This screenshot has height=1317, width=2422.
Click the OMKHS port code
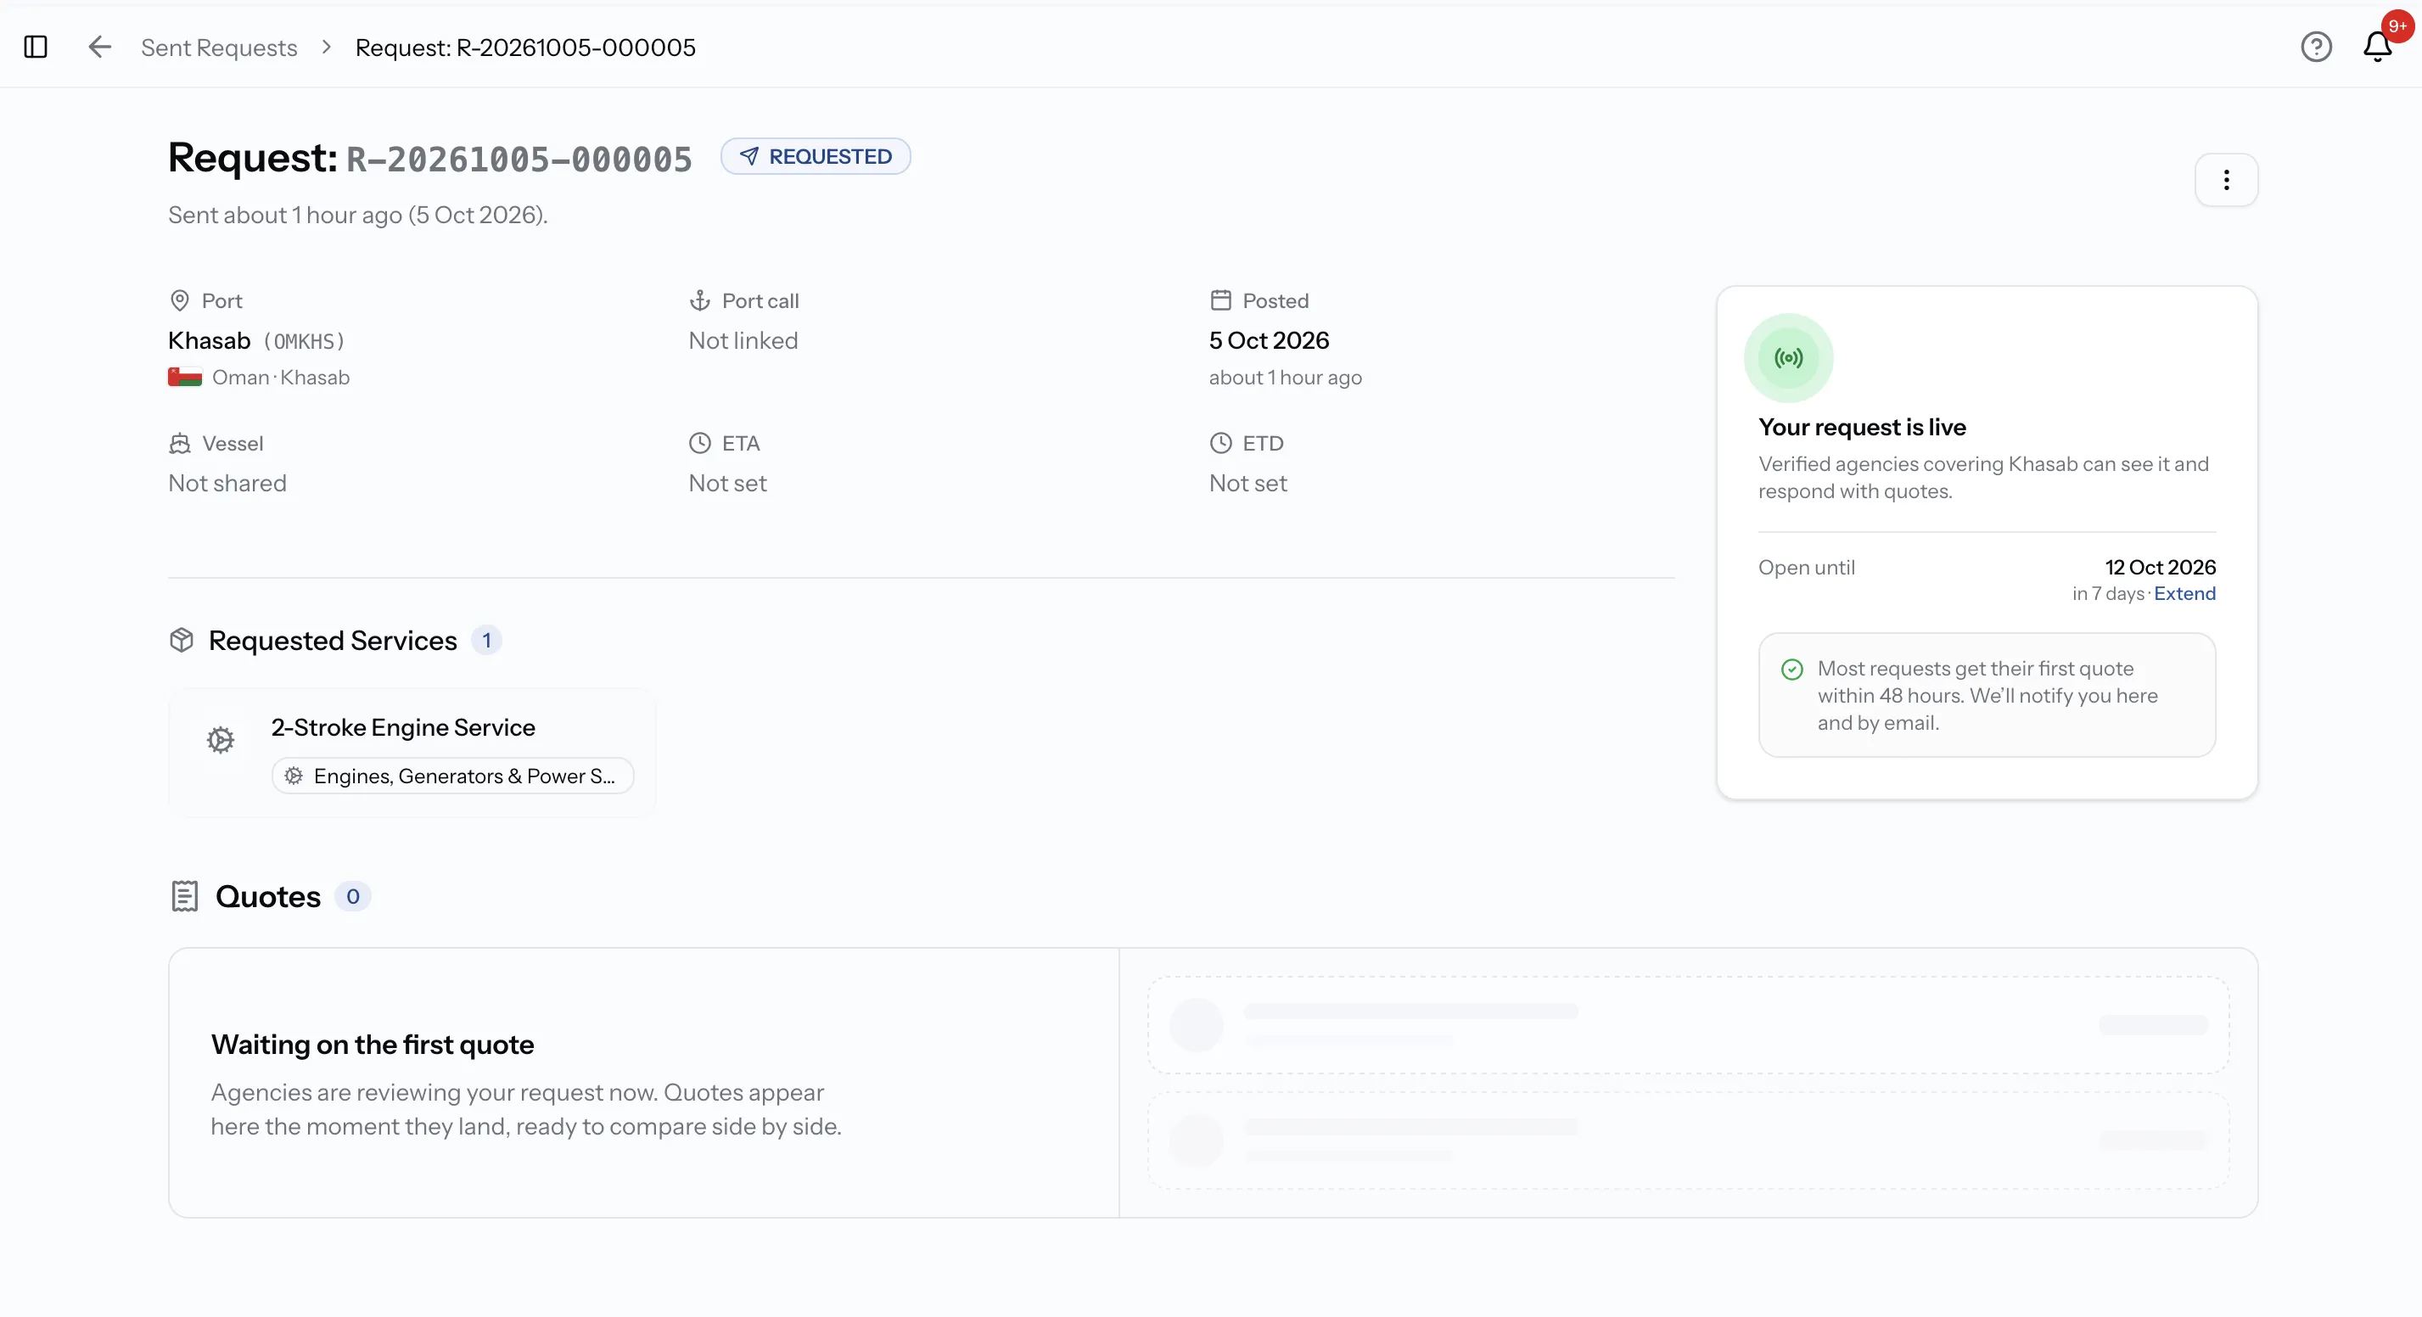[304, 341]
